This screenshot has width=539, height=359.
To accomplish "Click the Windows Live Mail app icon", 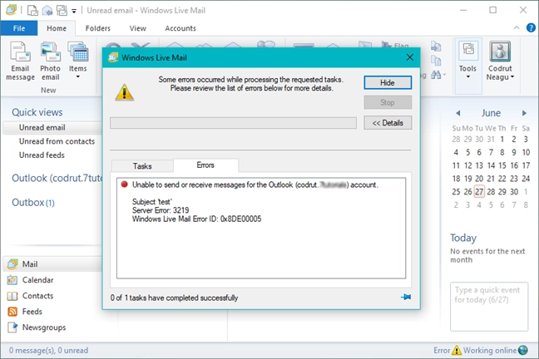I will click(x=11, y=10).
